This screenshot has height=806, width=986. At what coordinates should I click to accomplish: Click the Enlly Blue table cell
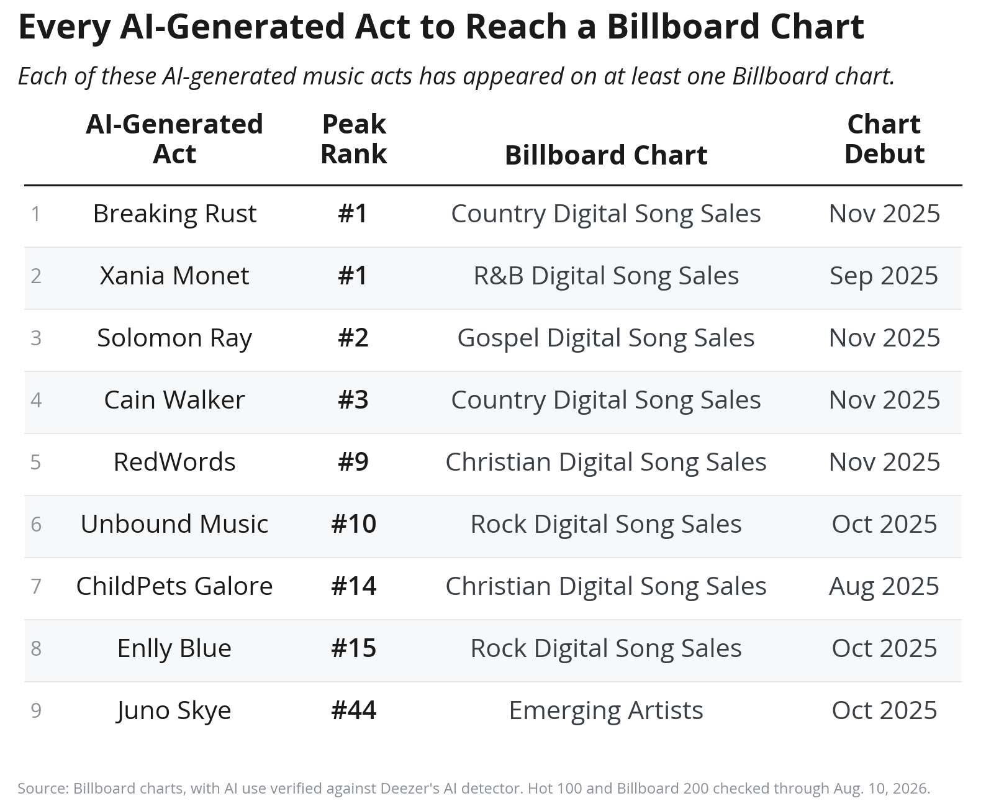pos(174,648)
